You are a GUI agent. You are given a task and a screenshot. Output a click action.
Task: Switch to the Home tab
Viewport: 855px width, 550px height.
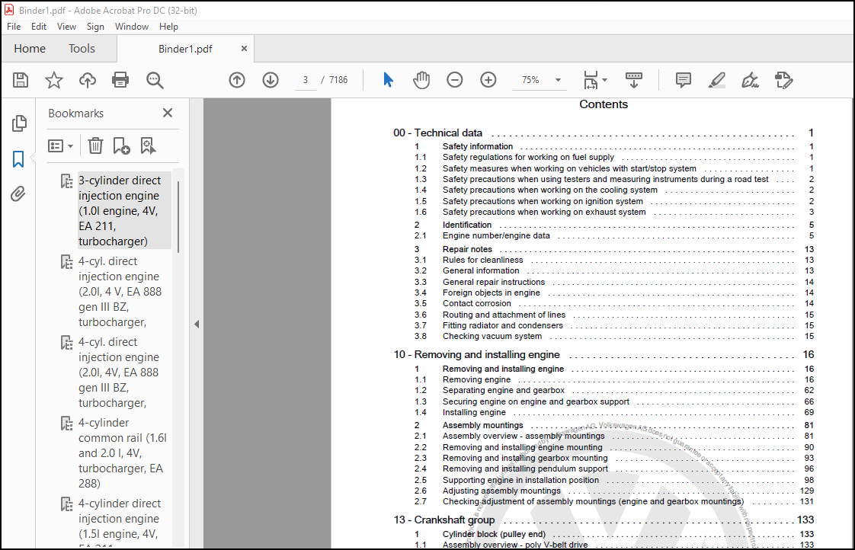point(30,49)
